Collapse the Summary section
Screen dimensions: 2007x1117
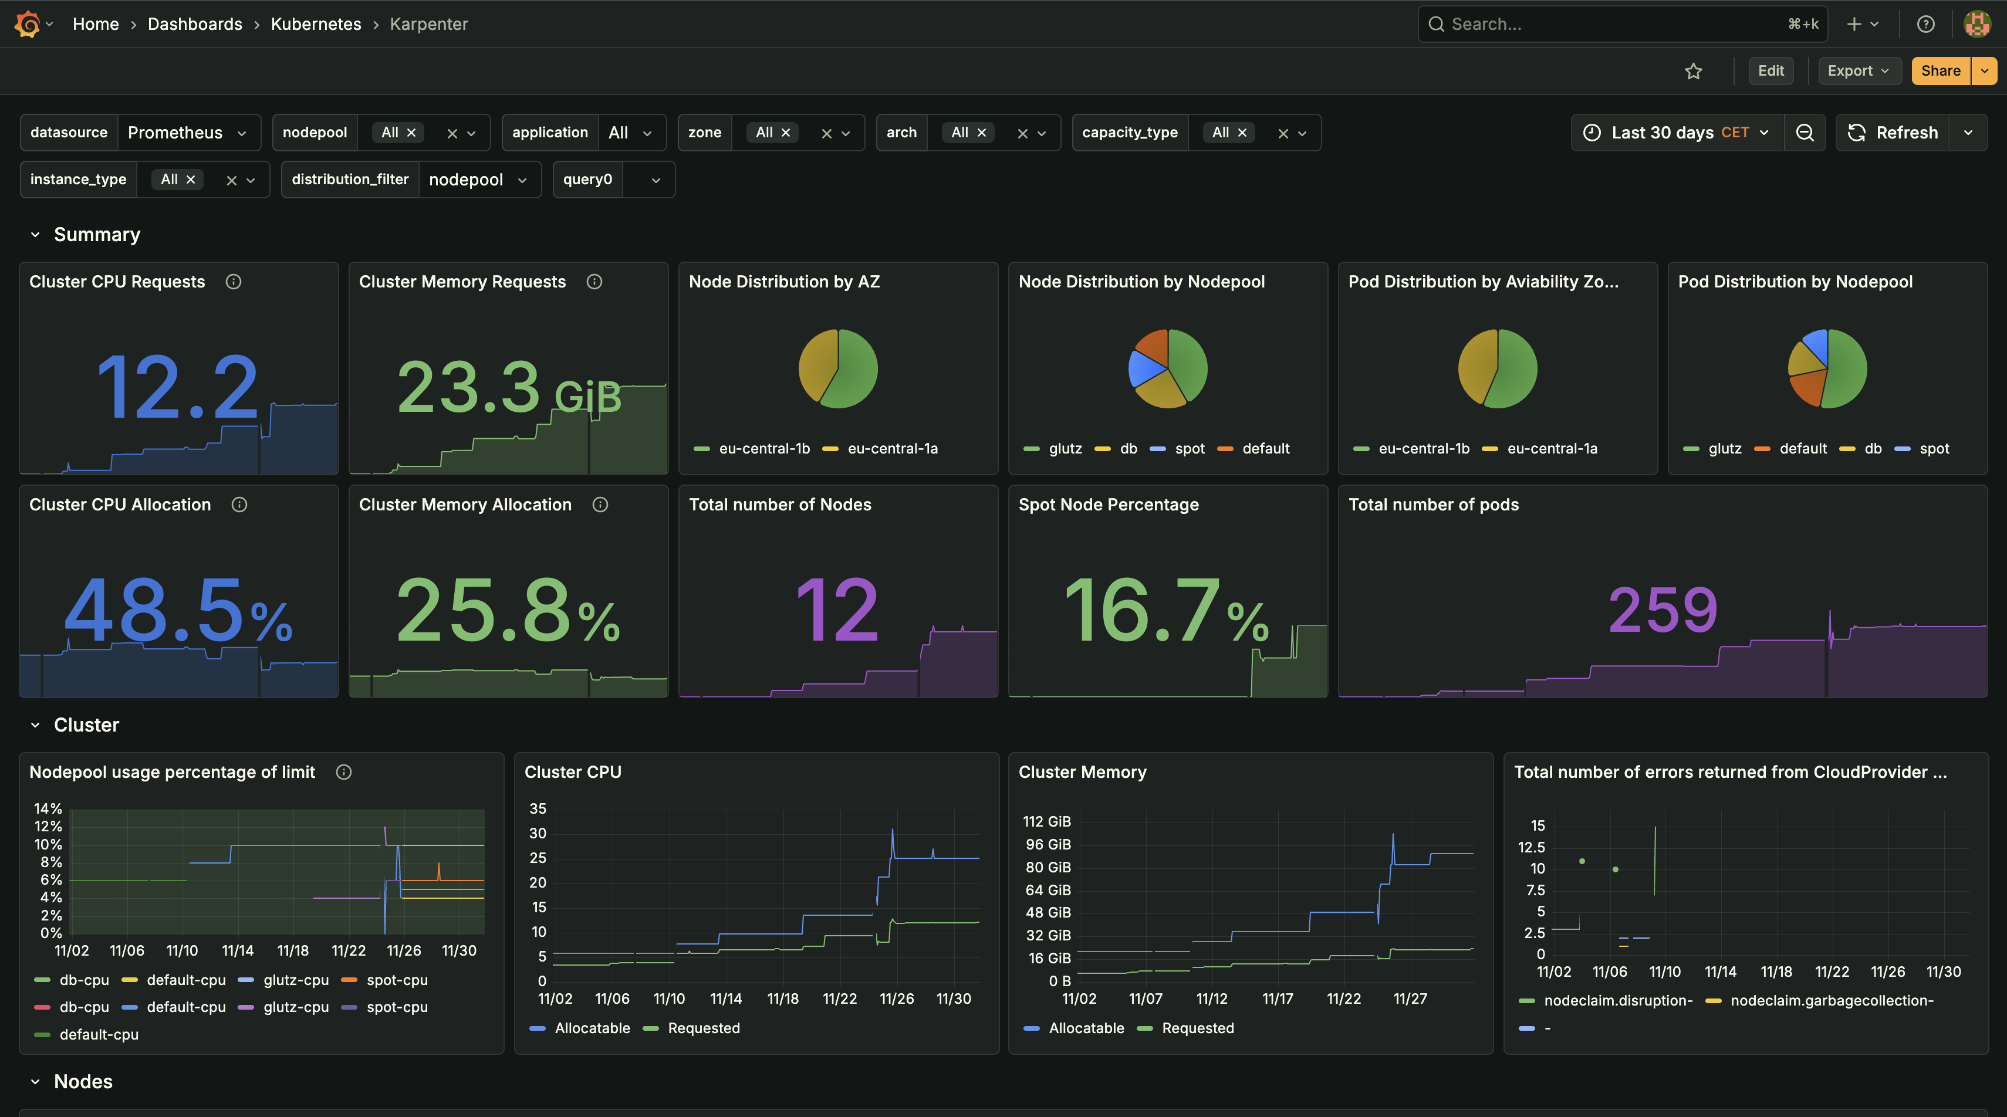tap(35, 235)
